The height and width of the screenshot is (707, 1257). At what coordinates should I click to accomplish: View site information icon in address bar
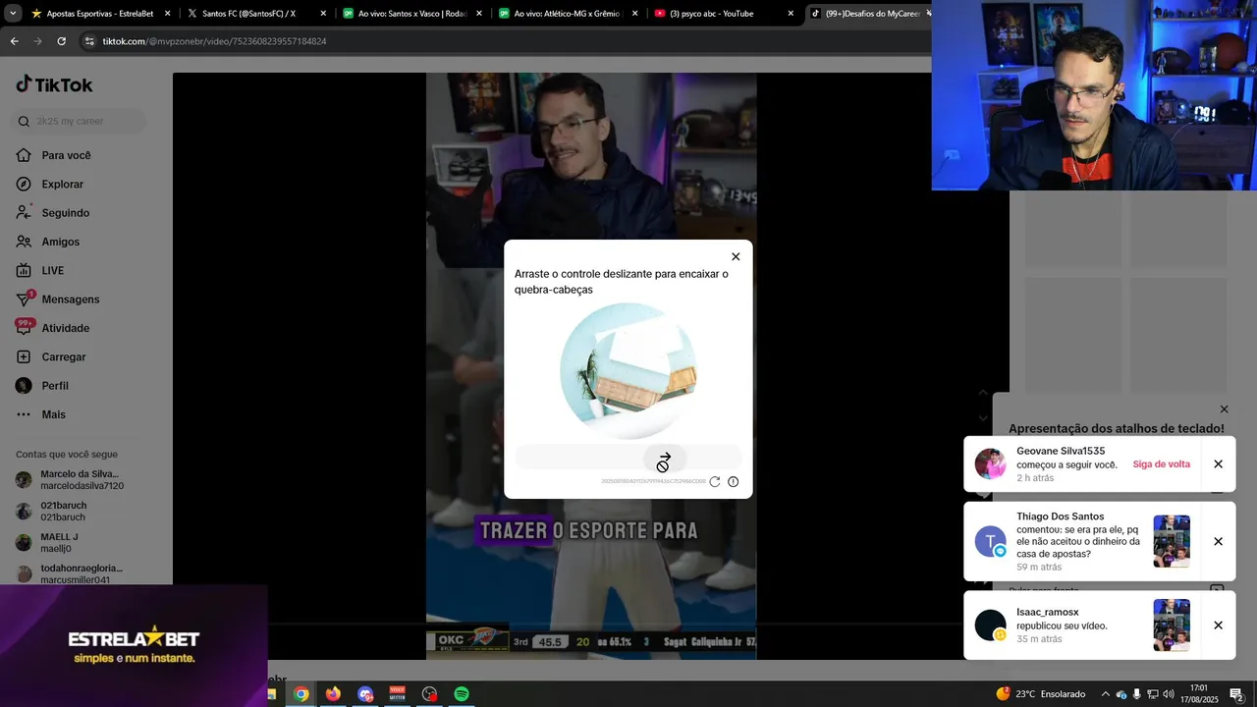[89, 41]
